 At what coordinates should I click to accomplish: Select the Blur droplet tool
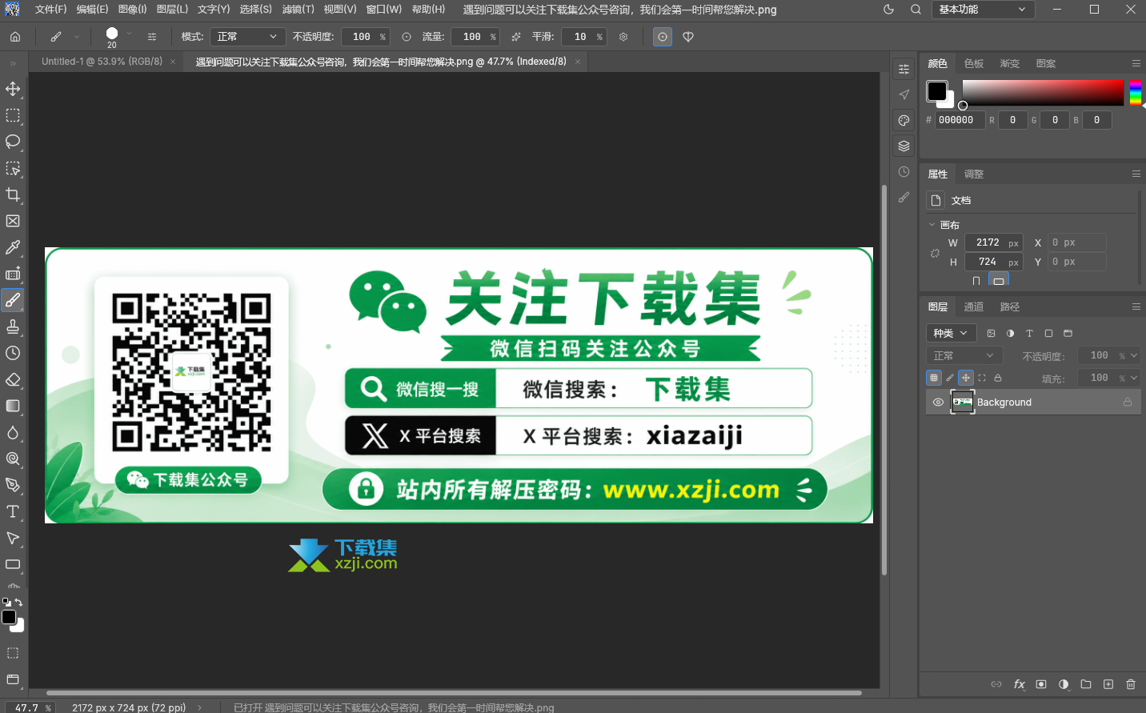[x=13, y=432]
